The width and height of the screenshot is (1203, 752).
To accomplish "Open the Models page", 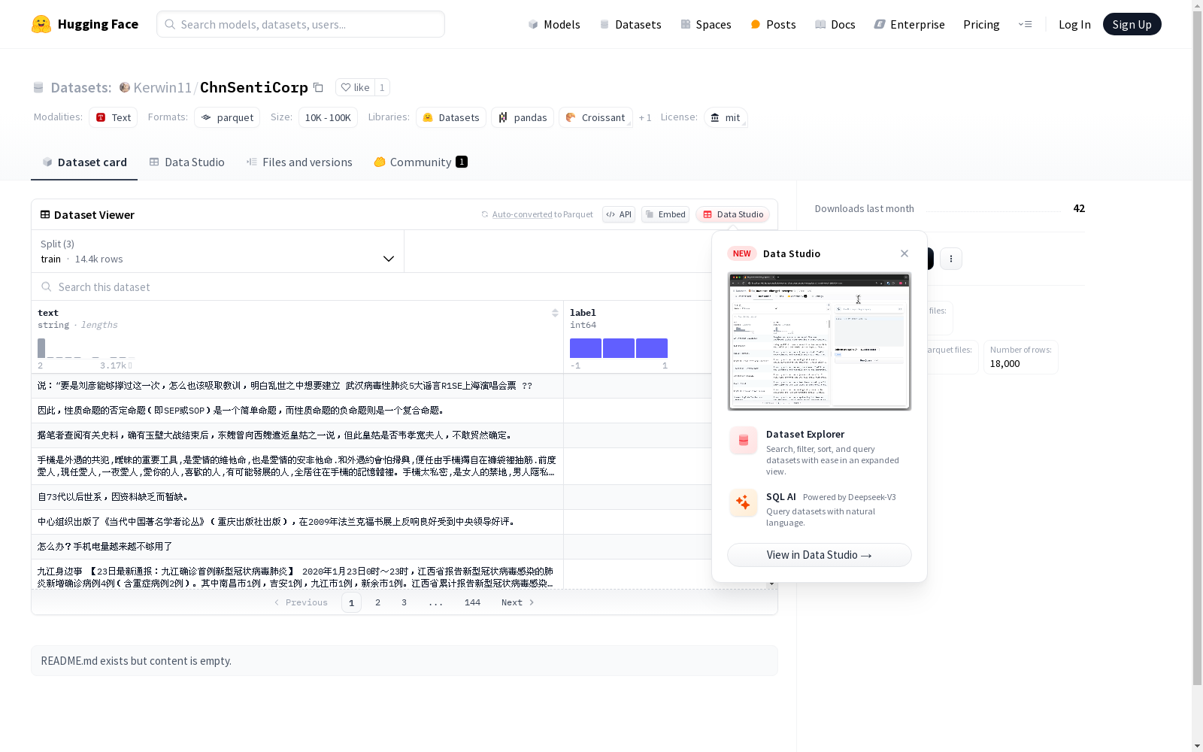I will click(x=554, y=24).
